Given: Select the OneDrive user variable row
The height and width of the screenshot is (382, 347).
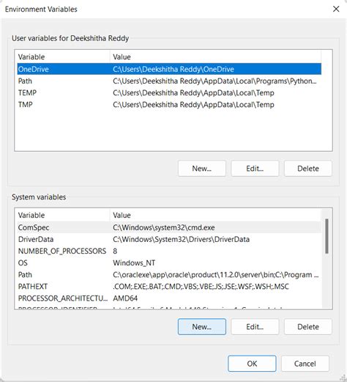Looking at the screenshot, I should [169, 69].
